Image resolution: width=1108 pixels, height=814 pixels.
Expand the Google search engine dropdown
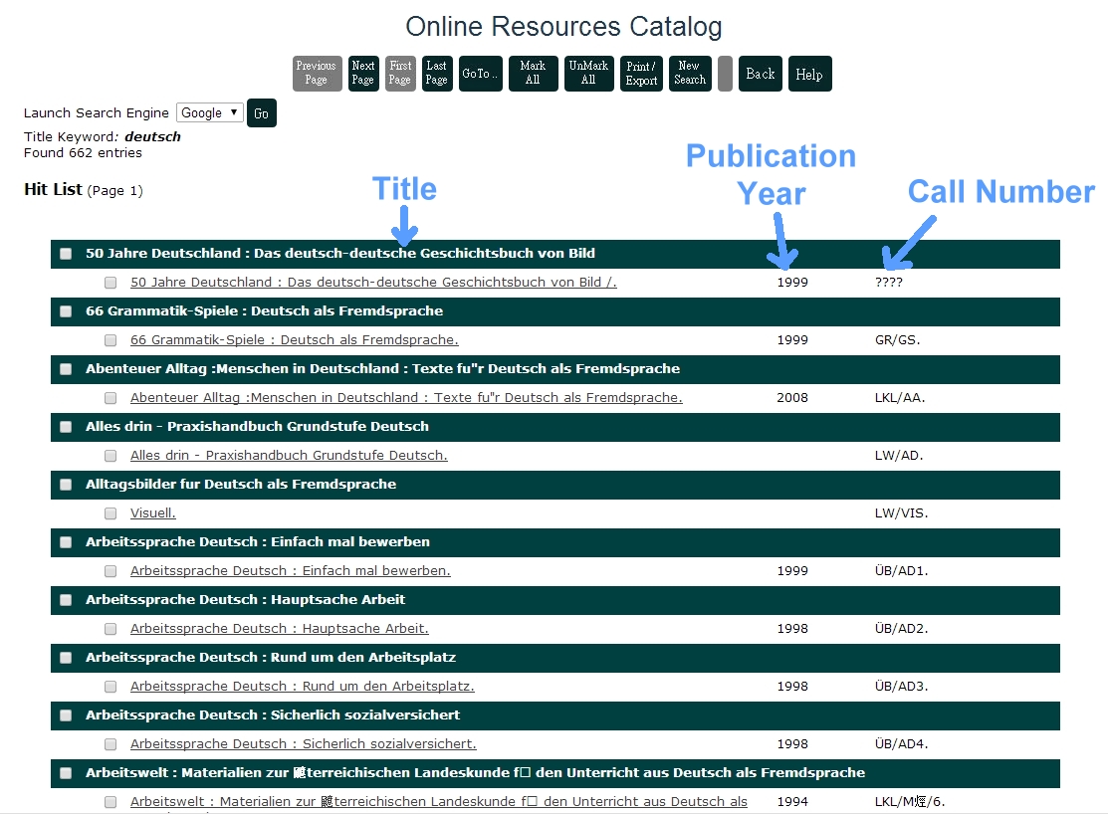tap(209, 112)
